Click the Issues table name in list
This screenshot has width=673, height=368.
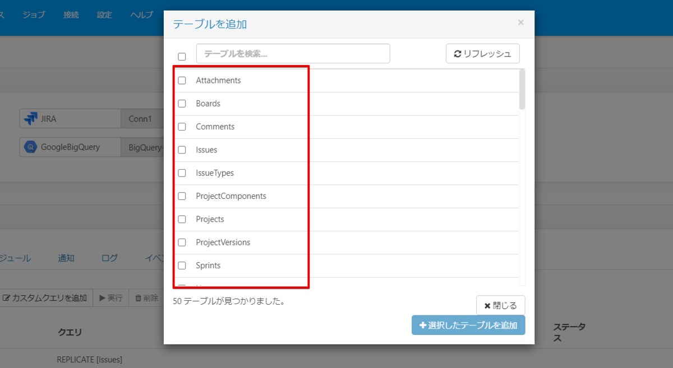(x=206, y=150)
